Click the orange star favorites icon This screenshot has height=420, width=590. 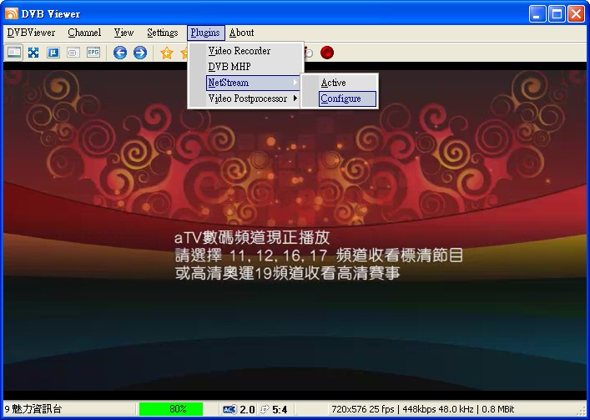[x=167, y=53]
